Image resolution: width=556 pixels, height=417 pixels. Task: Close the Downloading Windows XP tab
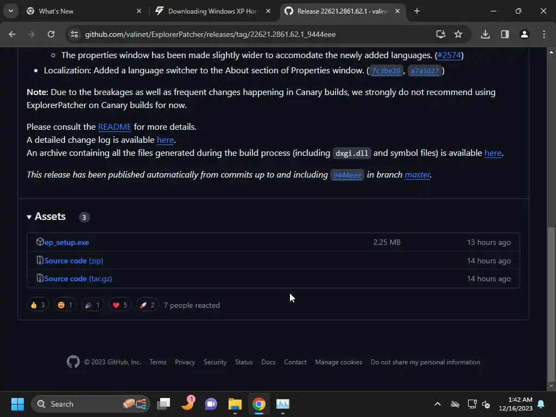pos(268,11)
